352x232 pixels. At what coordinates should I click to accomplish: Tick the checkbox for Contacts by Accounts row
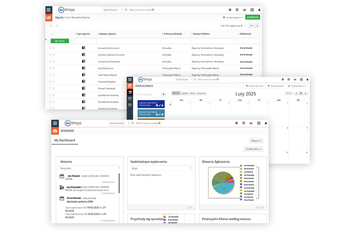pyautogui.click(x=51, y=48)
